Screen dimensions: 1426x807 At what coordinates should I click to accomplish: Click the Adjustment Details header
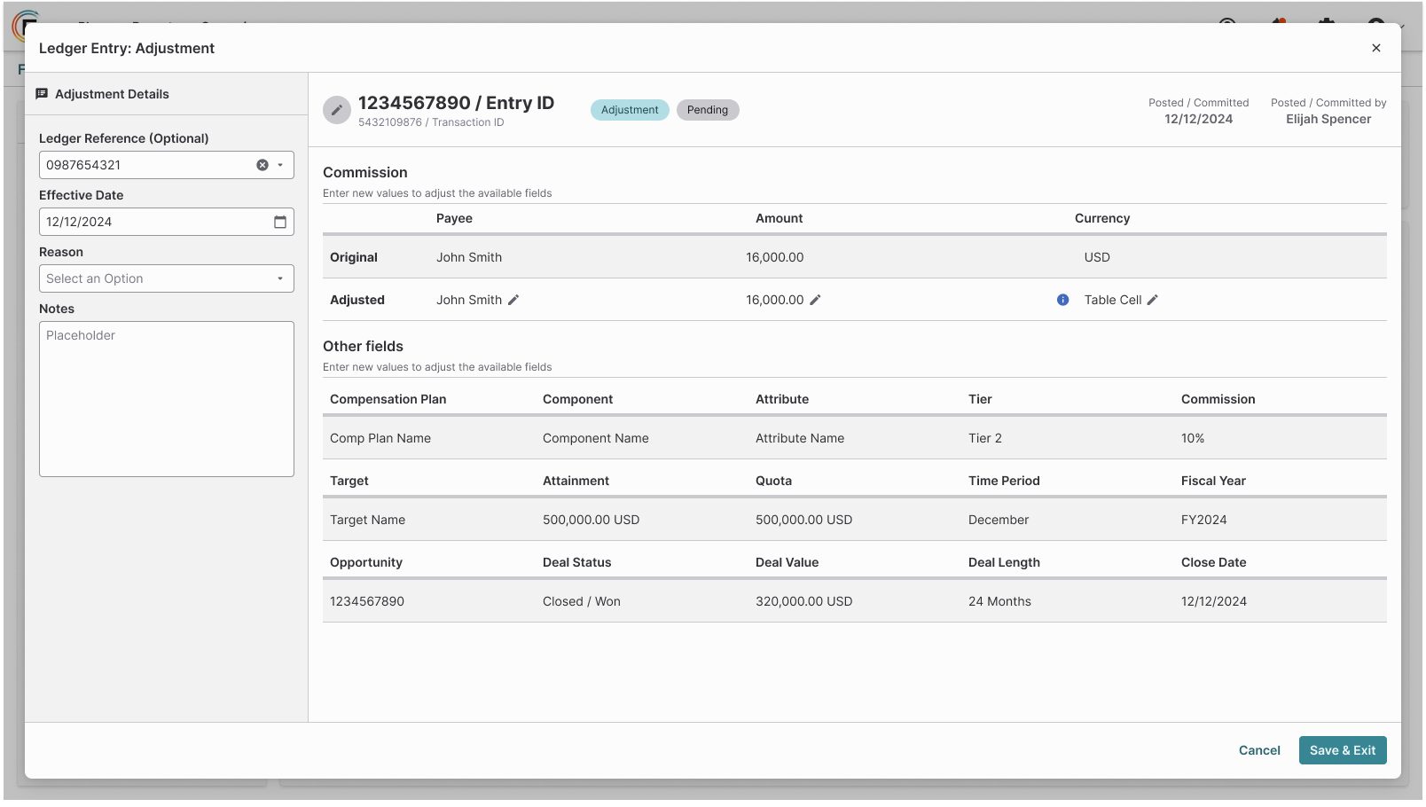tap(112, 94)
